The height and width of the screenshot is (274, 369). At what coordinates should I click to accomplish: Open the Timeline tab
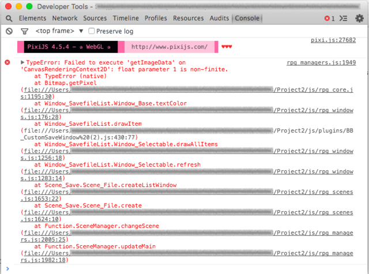pos(126,18)
